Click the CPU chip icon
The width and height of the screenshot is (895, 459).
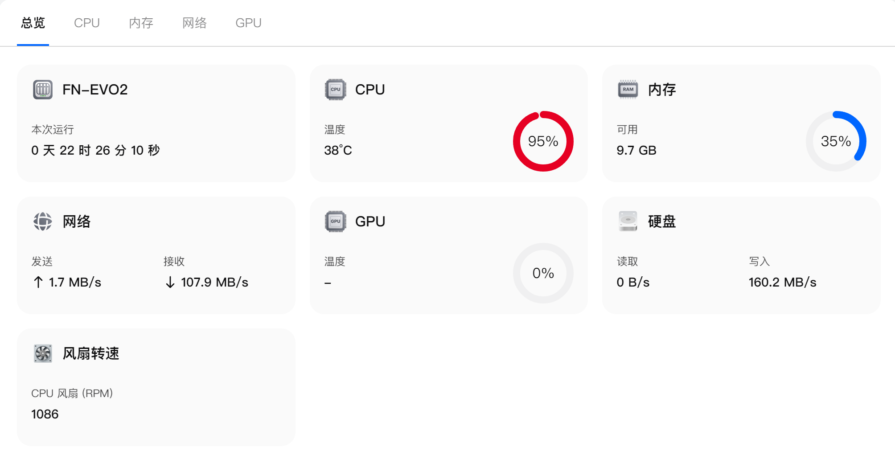335,90
